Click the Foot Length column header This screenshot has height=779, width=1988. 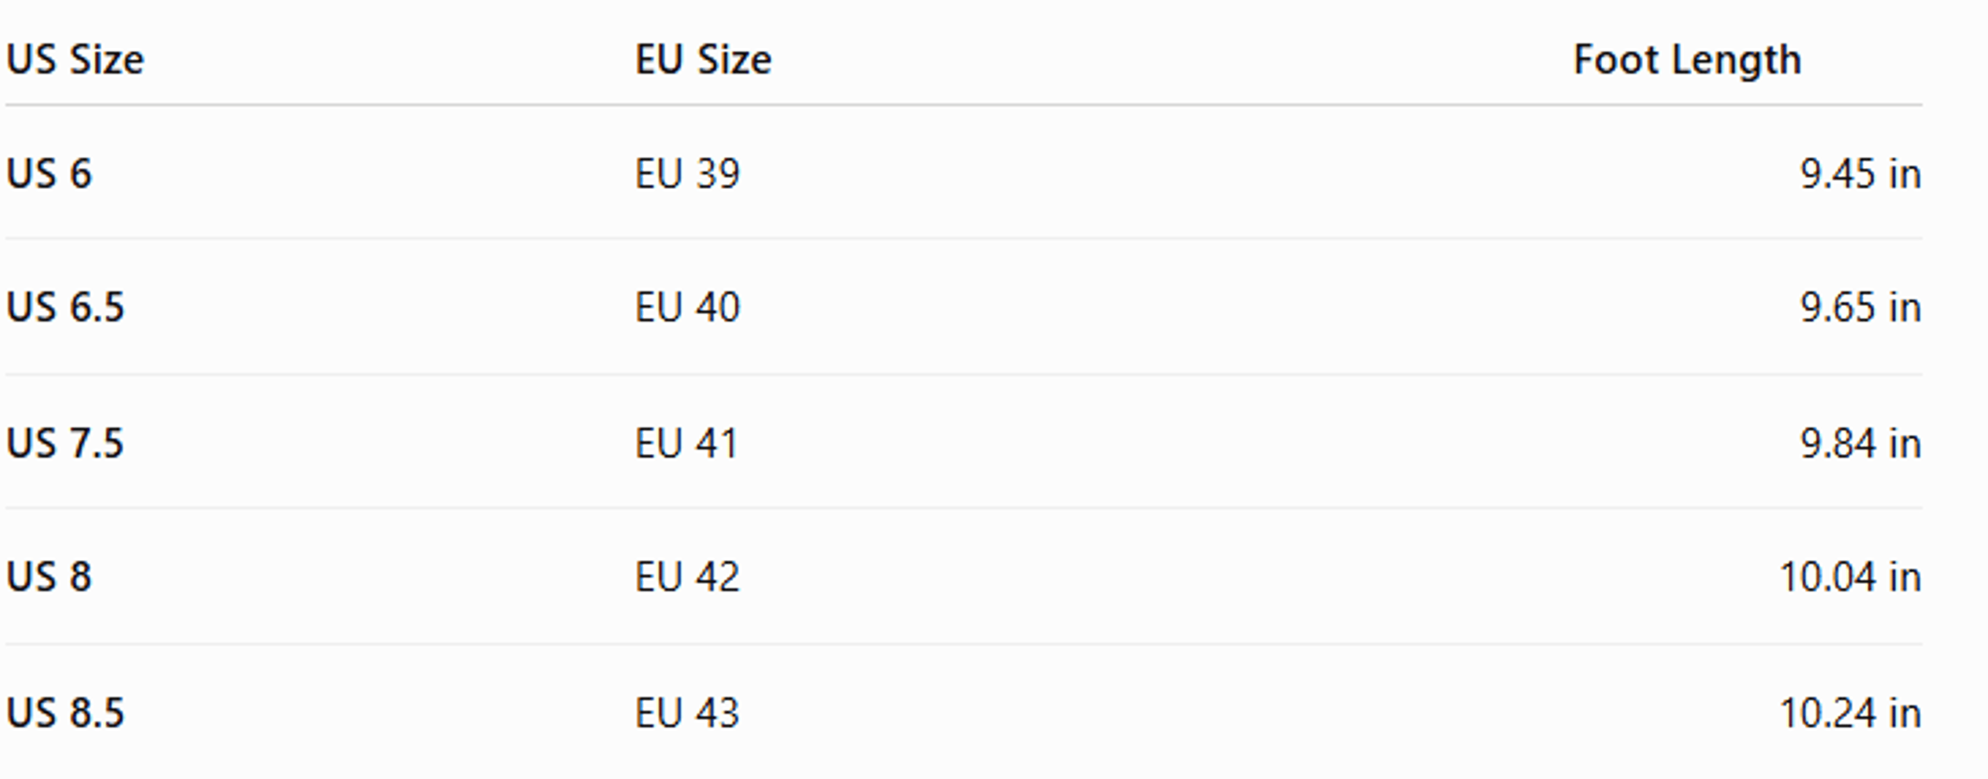tap(1687, 60)
